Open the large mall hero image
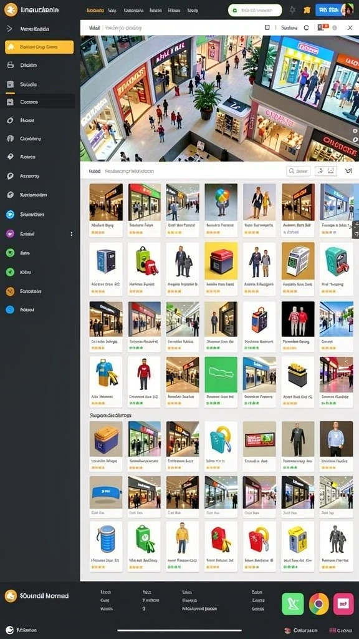Viewport: 359px width, 639px height. click(219, 98)
